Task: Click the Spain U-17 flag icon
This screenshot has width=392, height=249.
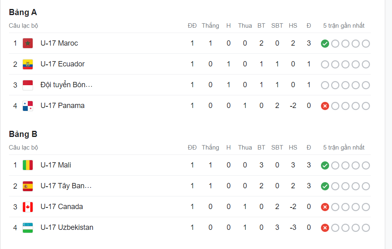Action: click(28, 186)
